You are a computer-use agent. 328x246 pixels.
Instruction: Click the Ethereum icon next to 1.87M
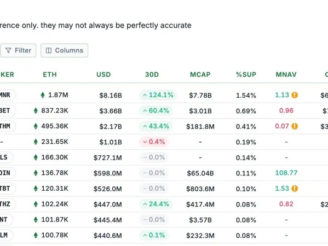click(x=43, y=95)
